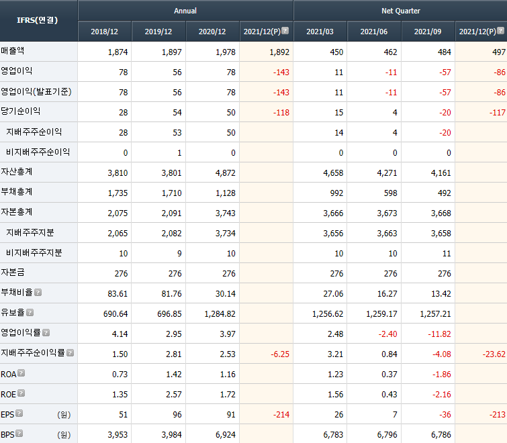This screenshot has width=507, height=443.
Task: Select the 지배주주순이익 row label
Action: pos(34,132)
